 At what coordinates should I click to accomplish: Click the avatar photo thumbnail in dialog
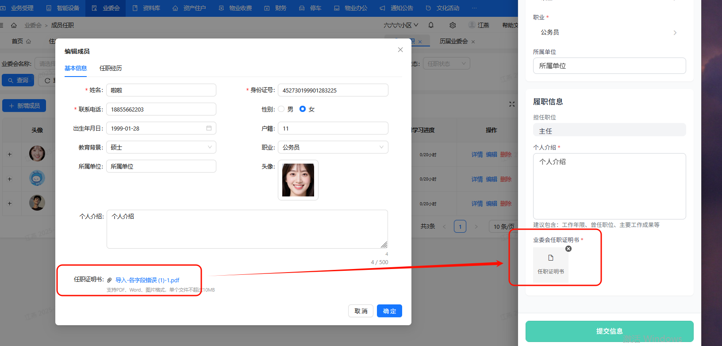pos(298,180)
